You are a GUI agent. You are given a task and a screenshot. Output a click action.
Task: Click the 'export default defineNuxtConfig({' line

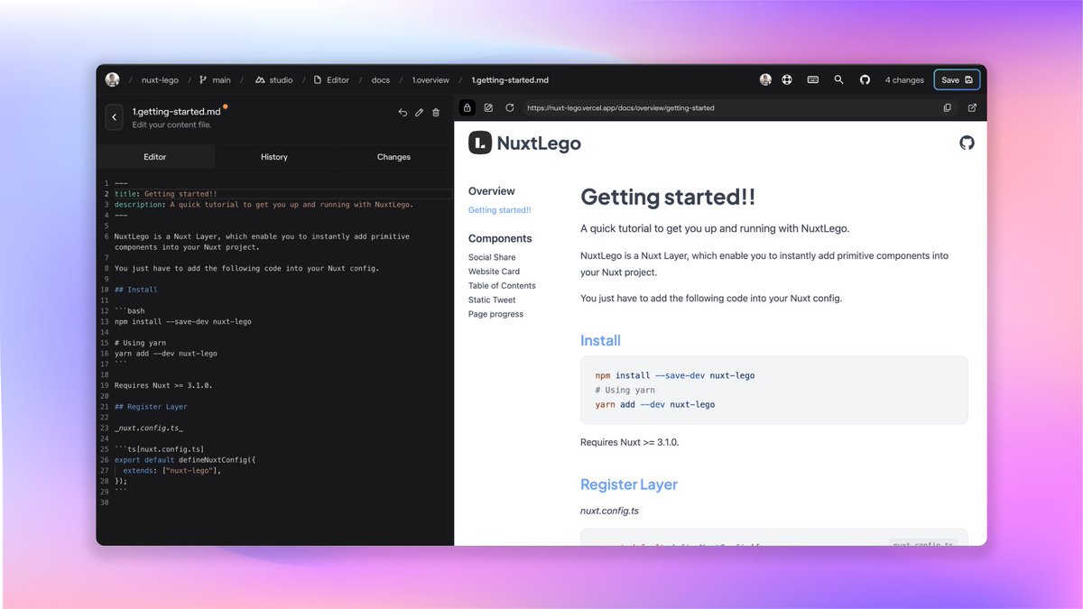(185, 460)
